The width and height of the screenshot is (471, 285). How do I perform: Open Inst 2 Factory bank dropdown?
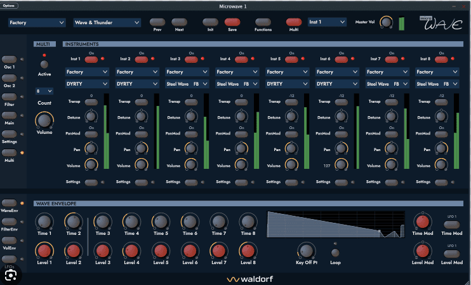pos(137,72)
